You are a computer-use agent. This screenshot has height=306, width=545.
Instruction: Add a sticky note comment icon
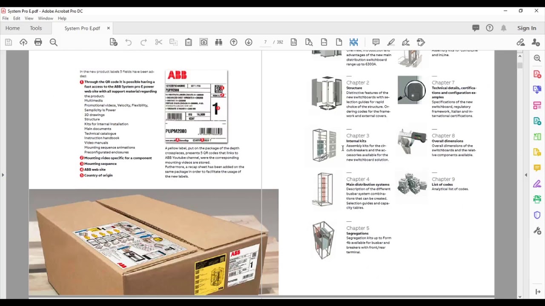pyautogui.click(x=376, y=42)
